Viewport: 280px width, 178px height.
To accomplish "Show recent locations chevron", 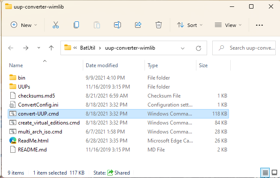I will (x=39, y=48).
